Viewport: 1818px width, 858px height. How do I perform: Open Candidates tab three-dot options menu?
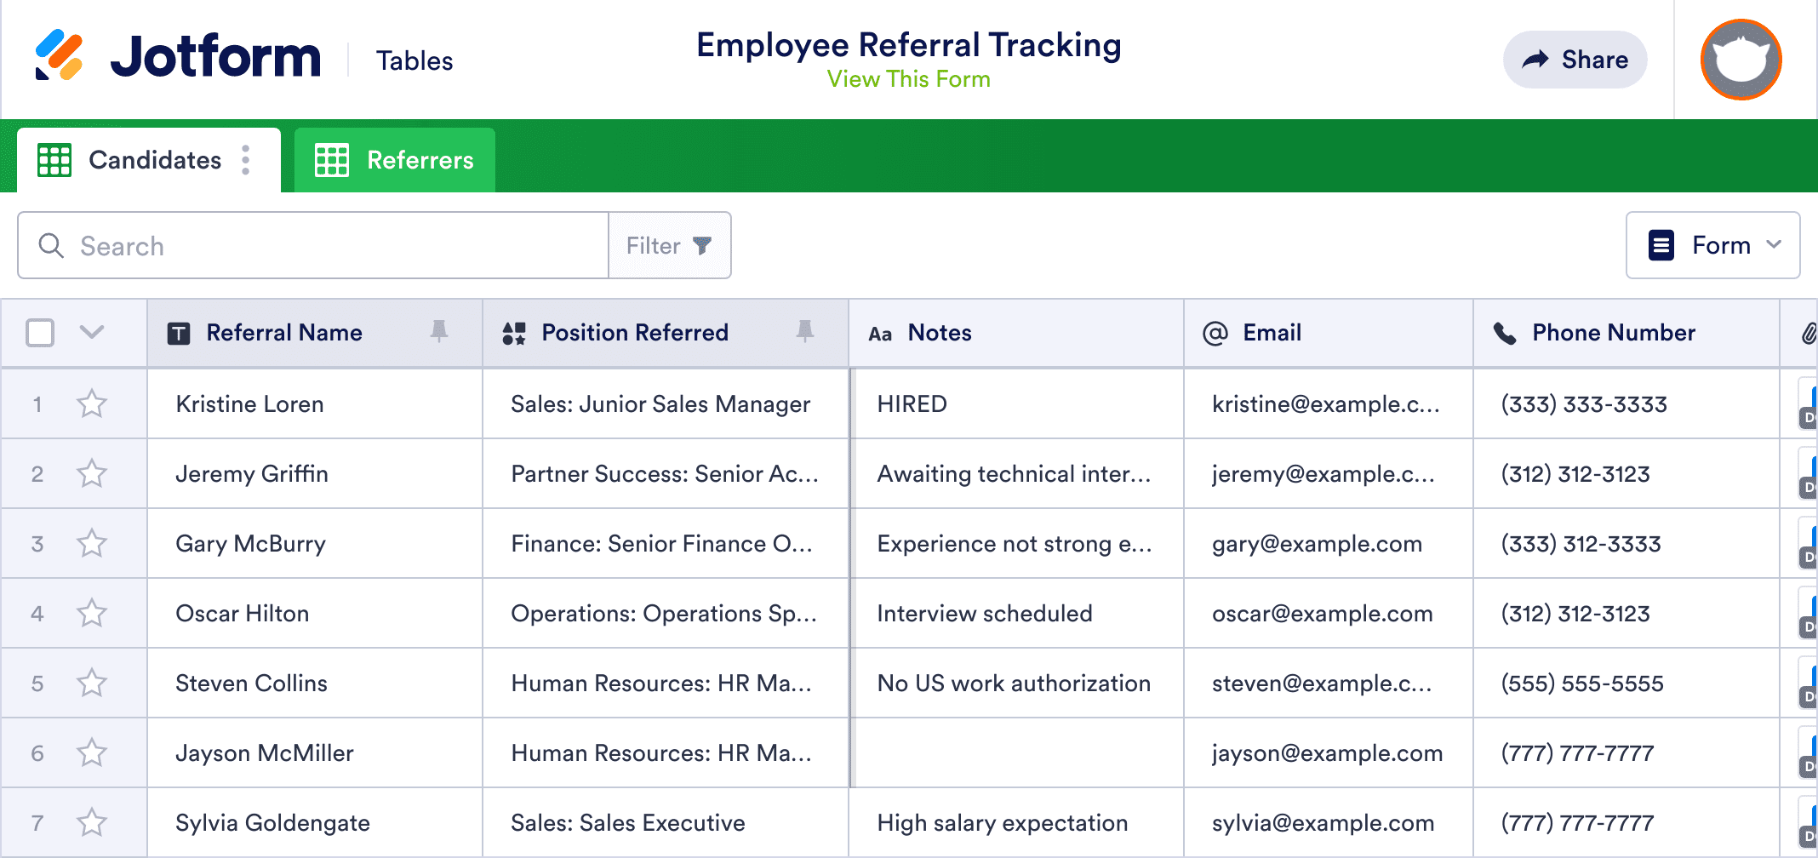coord(246,160)
